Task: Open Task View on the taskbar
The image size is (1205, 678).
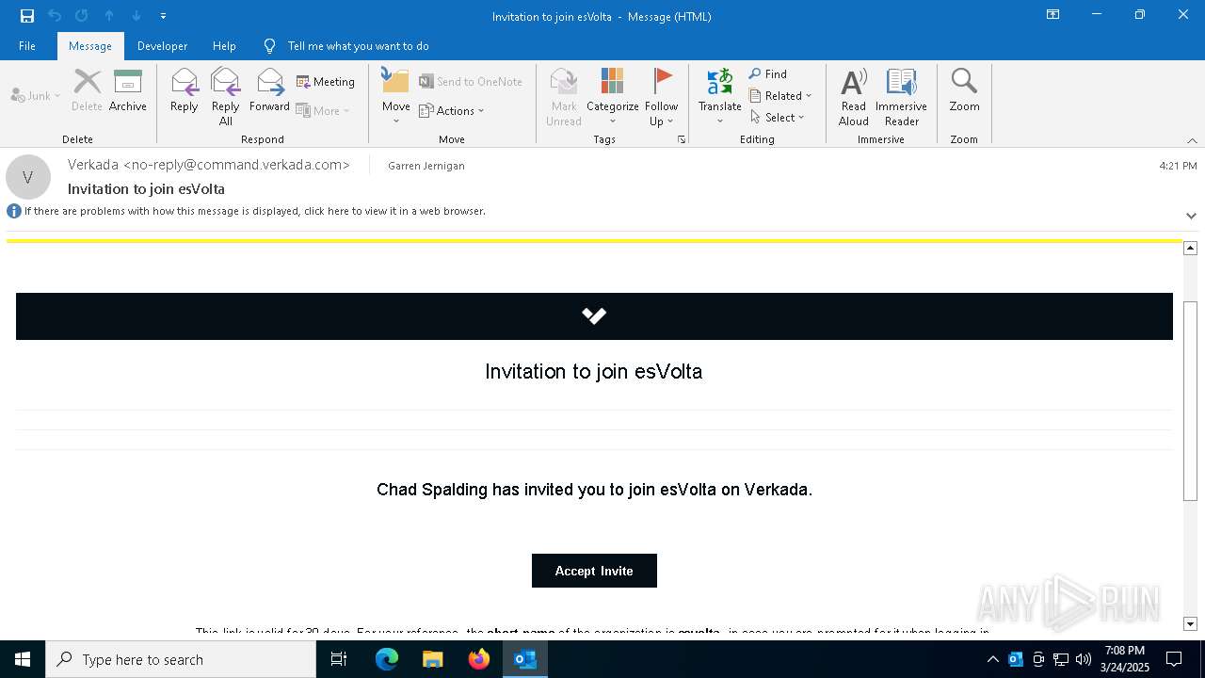Action: click(339, 659)
